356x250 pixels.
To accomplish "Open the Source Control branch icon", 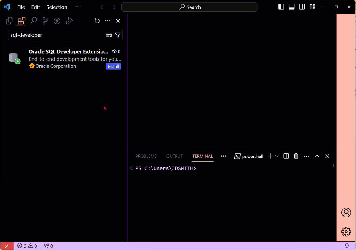I will [x=45, y=21].
